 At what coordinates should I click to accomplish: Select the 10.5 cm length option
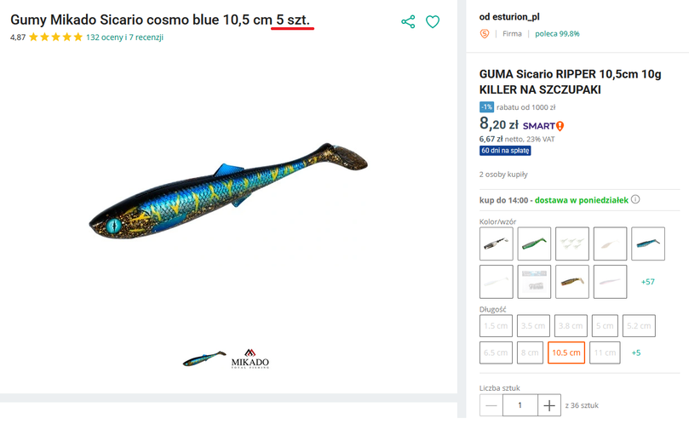566,352
